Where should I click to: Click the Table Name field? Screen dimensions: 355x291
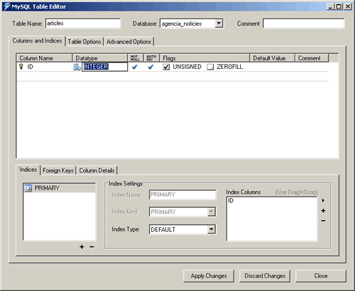click(83, 23)
